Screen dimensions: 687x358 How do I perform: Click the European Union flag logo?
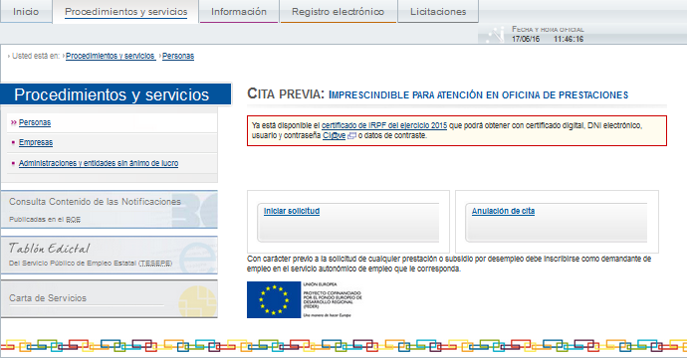tap(274, 299)
